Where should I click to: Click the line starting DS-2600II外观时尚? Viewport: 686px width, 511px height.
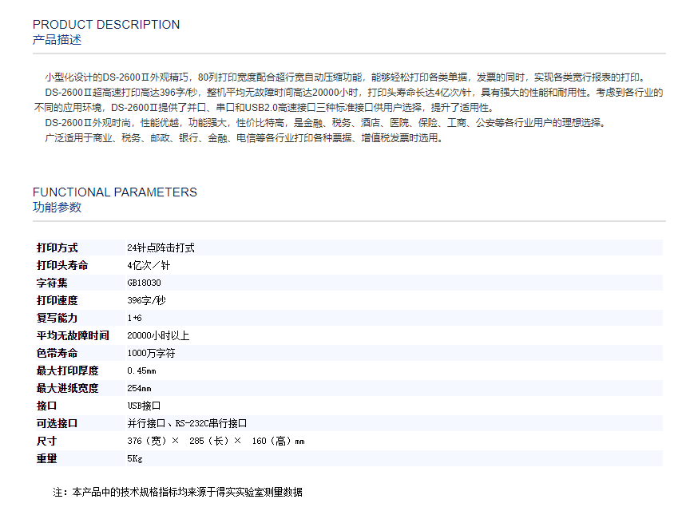327,122
